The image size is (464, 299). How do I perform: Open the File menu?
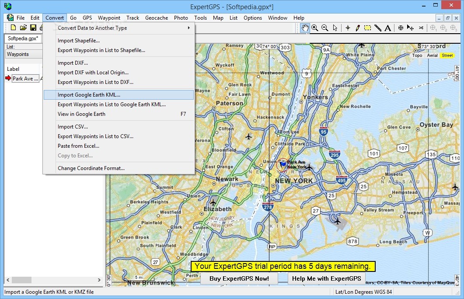pyautogui.click(x=21, y=18)
